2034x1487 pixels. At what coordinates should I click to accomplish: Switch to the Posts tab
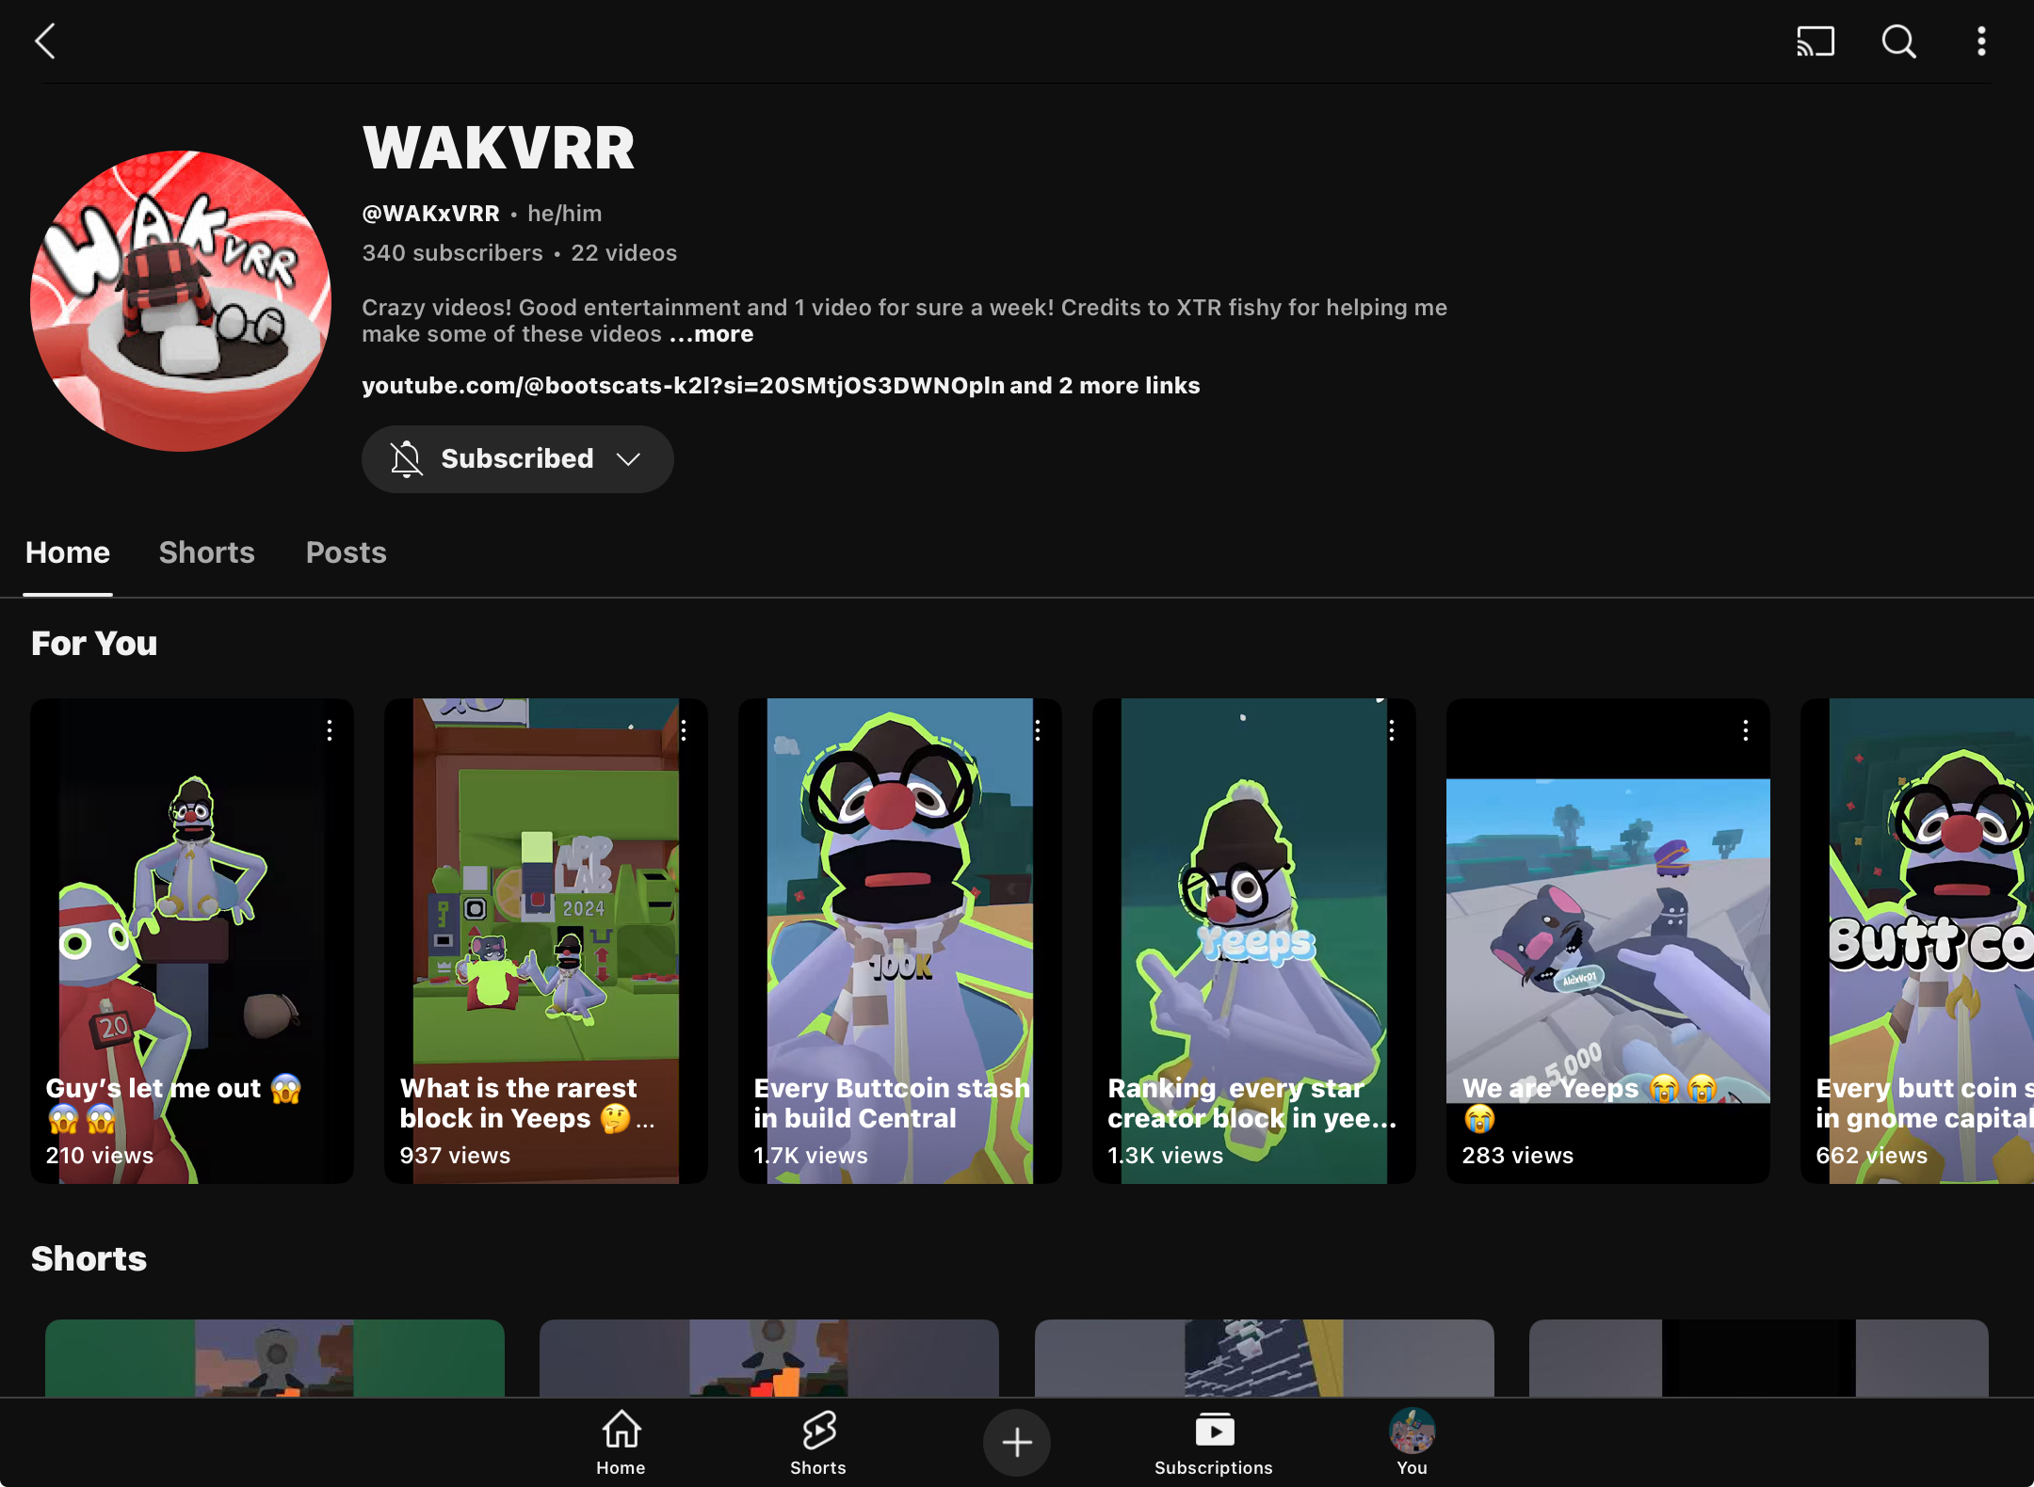(347, 552)
